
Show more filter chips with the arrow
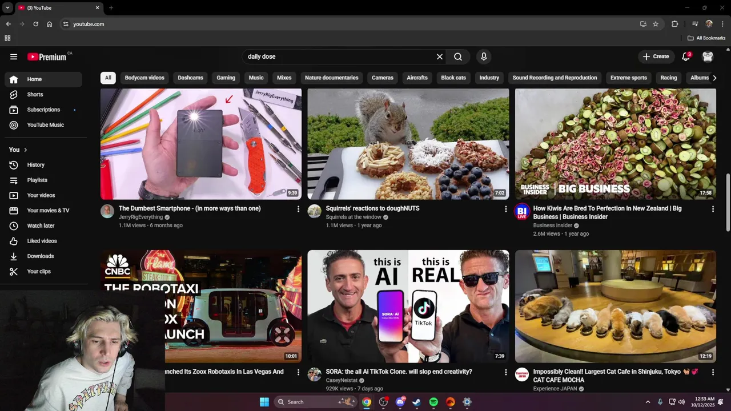[x=714, y=78]
